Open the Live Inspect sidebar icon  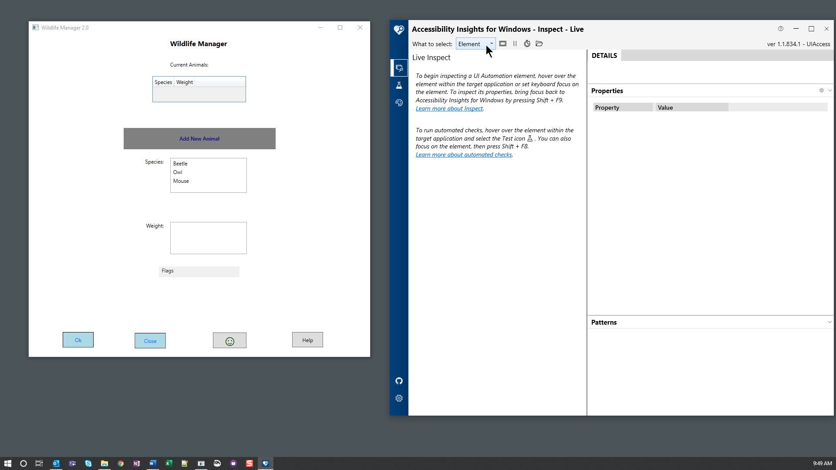coord(399,68)
